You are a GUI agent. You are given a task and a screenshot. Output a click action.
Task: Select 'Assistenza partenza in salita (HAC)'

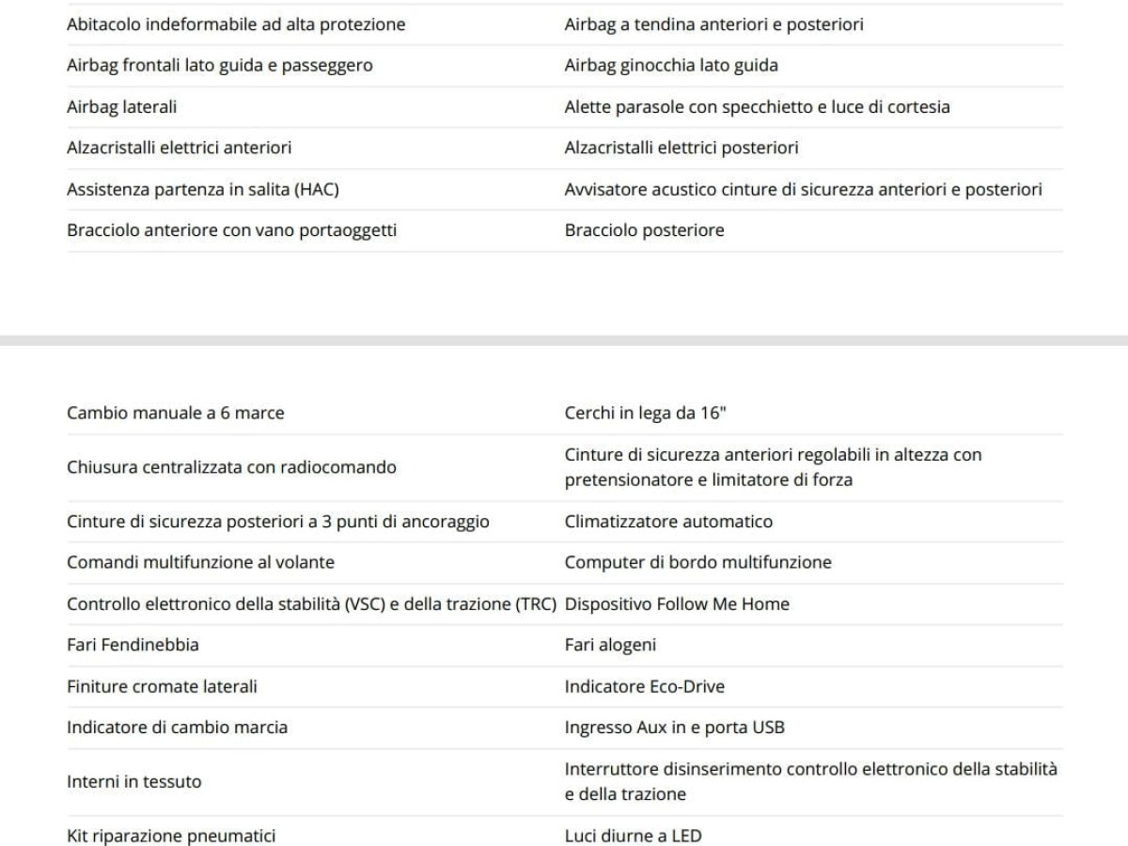point(203,190)
